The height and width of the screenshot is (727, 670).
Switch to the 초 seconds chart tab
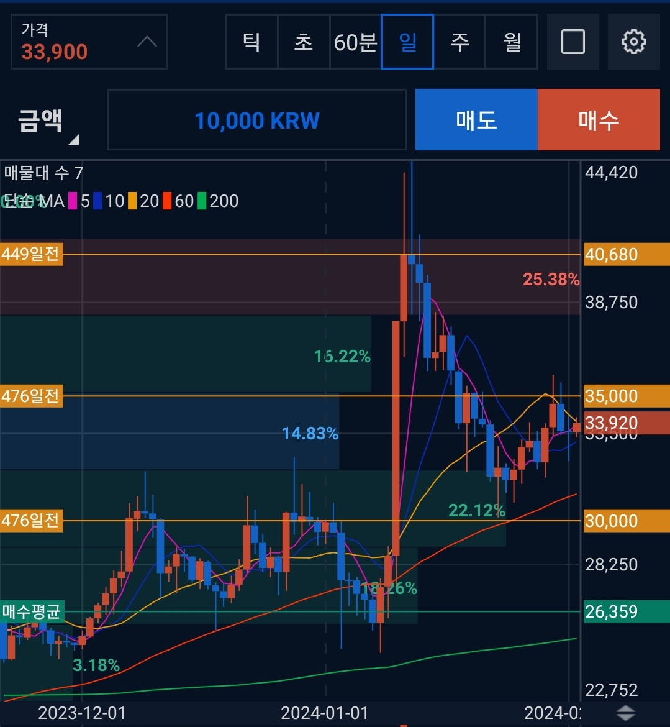point(304,42)
